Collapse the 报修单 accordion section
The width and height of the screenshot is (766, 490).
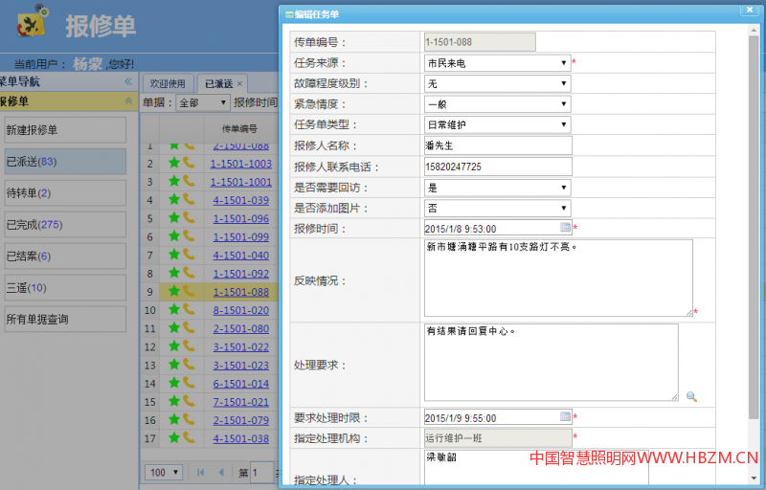[128, 101]
